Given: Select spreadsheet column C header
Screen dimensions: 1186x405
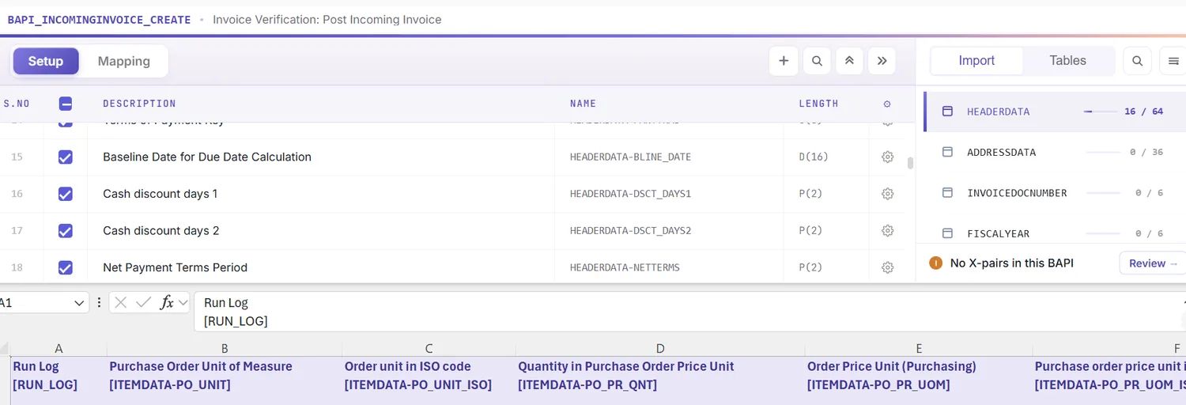Looking at the screenshot, I should (429, 348).
